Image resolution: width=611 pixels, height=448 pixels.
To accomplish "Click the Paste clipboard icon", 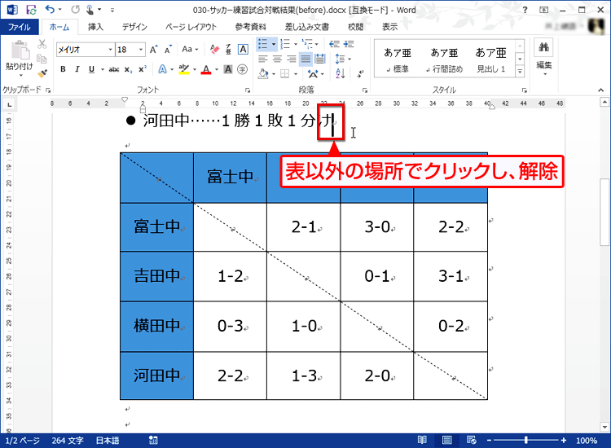I will pos(20,51).
